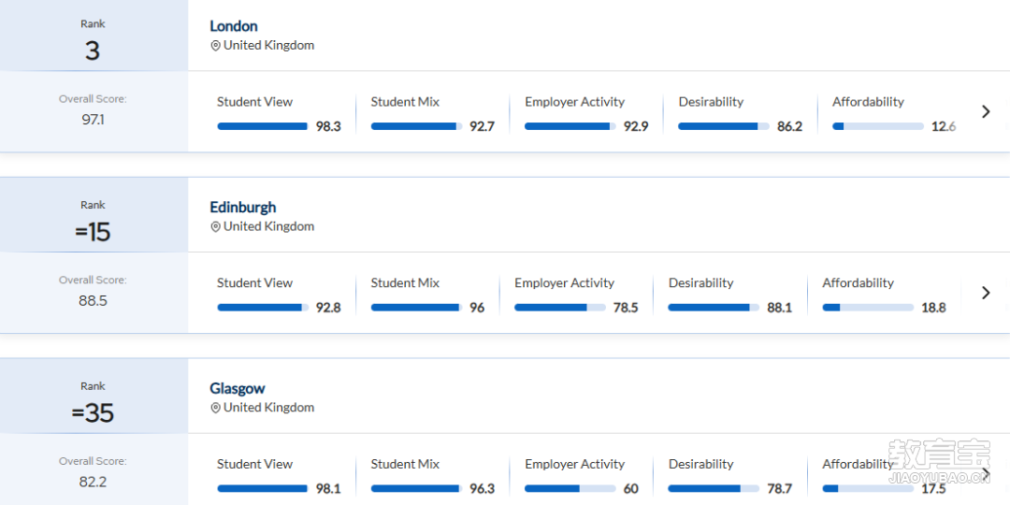The height and width of the screenshot is (505, 1010).
Task: Click London's Affordability progress bar
Action: coord(878,126)
